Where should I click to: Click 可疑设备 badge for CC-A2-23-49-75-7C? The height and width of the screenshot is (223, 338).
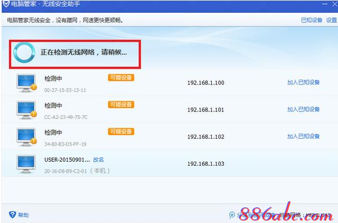click(121, 105)
